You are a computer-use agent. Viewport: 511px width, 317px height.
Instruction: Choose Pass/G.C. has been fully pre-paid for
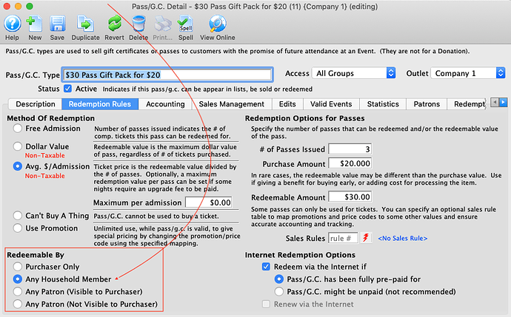(x=279, y=279)
